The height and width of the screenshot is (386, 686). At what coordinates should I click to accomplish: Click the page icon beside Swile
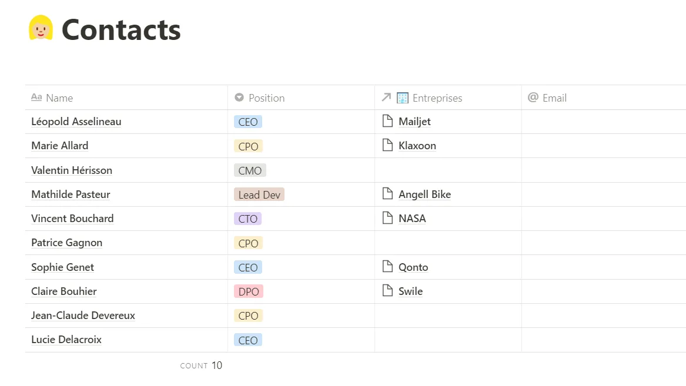(x=387, y=291)
